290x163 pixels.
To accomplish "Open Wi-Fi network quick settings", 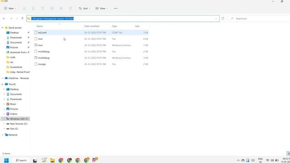I will click(x=267, y=160).
